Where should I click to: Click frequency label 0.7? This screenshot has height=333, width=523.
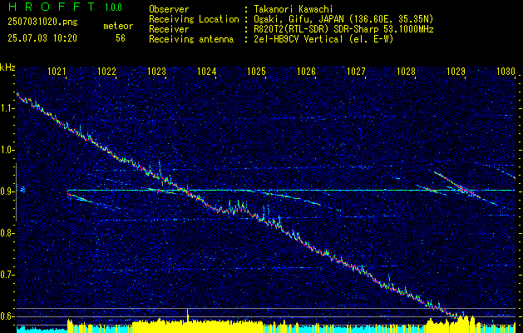[7, 275]
